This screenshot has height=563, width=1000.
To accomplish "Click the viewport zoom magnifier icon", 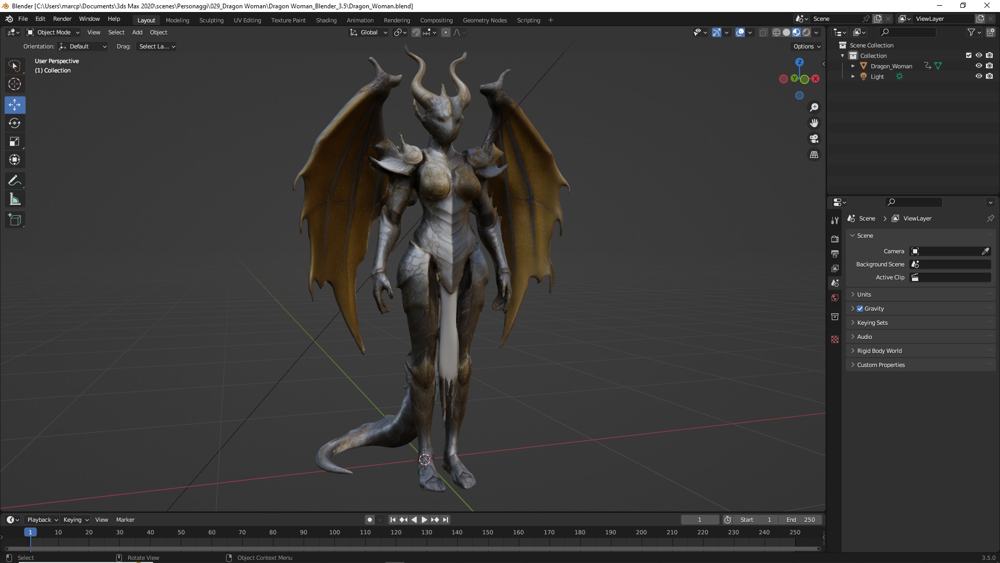I will 814,107.
